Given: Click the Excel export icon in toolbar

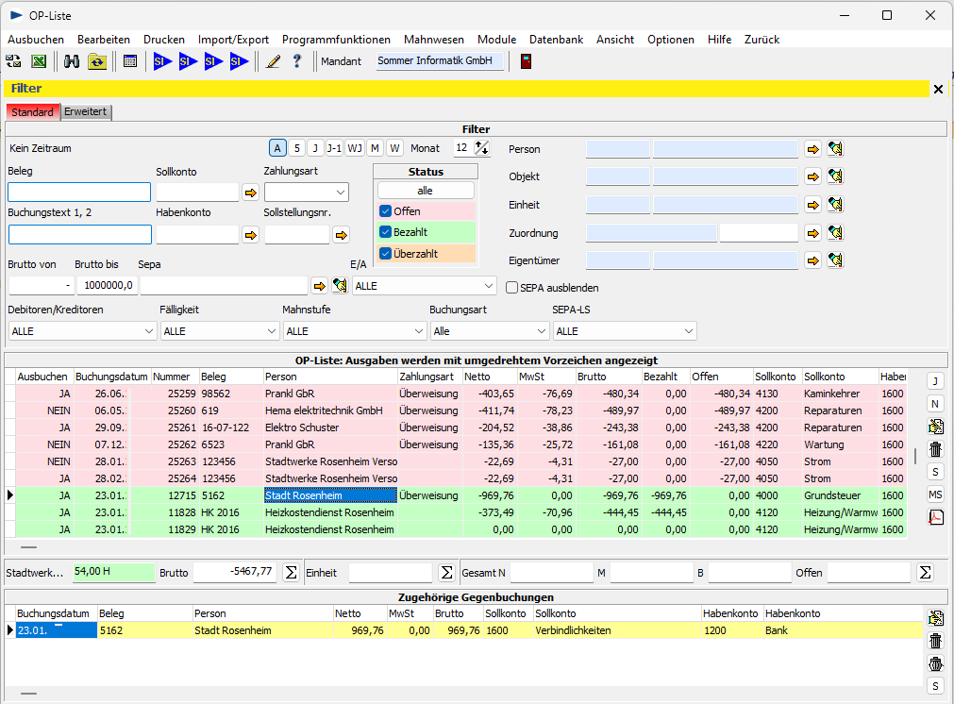Looking at the screenshot, I should 39,61.
